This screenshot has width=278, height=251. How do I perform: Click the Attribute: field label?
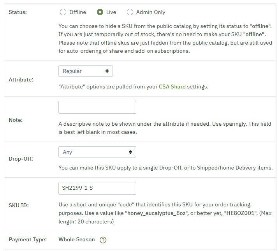[x=21, y=80]
